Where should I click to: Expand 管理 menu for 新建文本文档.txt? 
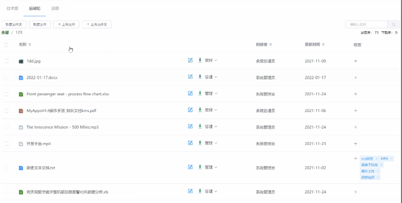pos(211,167)
